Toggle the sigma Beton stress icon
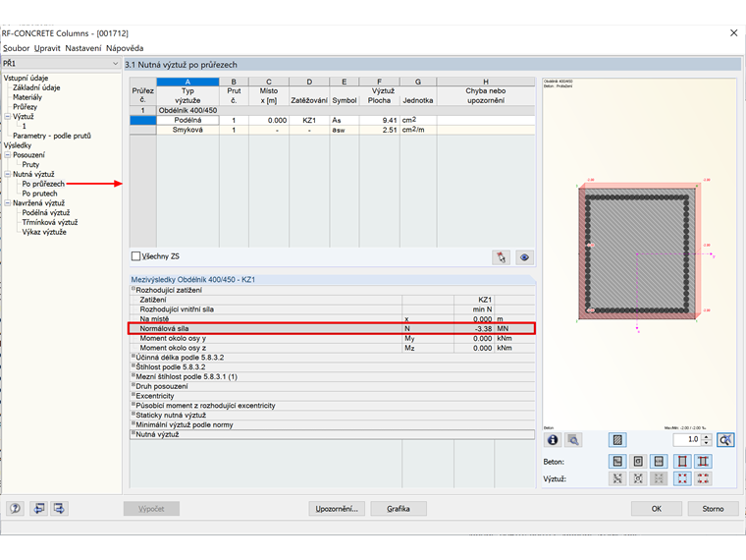746x560 pixels. click(638, 462)
